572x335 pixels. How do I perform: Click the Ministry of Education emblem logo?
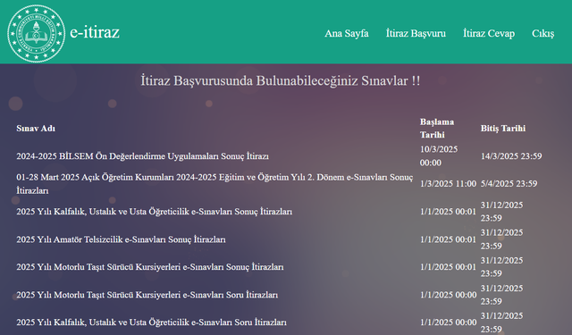point(36,33)
